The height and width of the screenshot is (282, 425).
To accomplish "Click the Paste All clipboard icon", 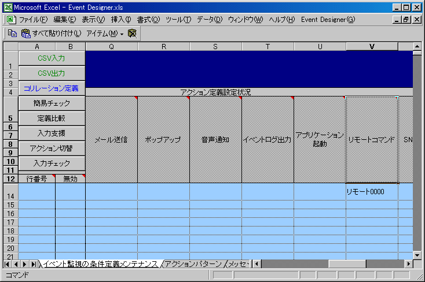I will 25,34.
